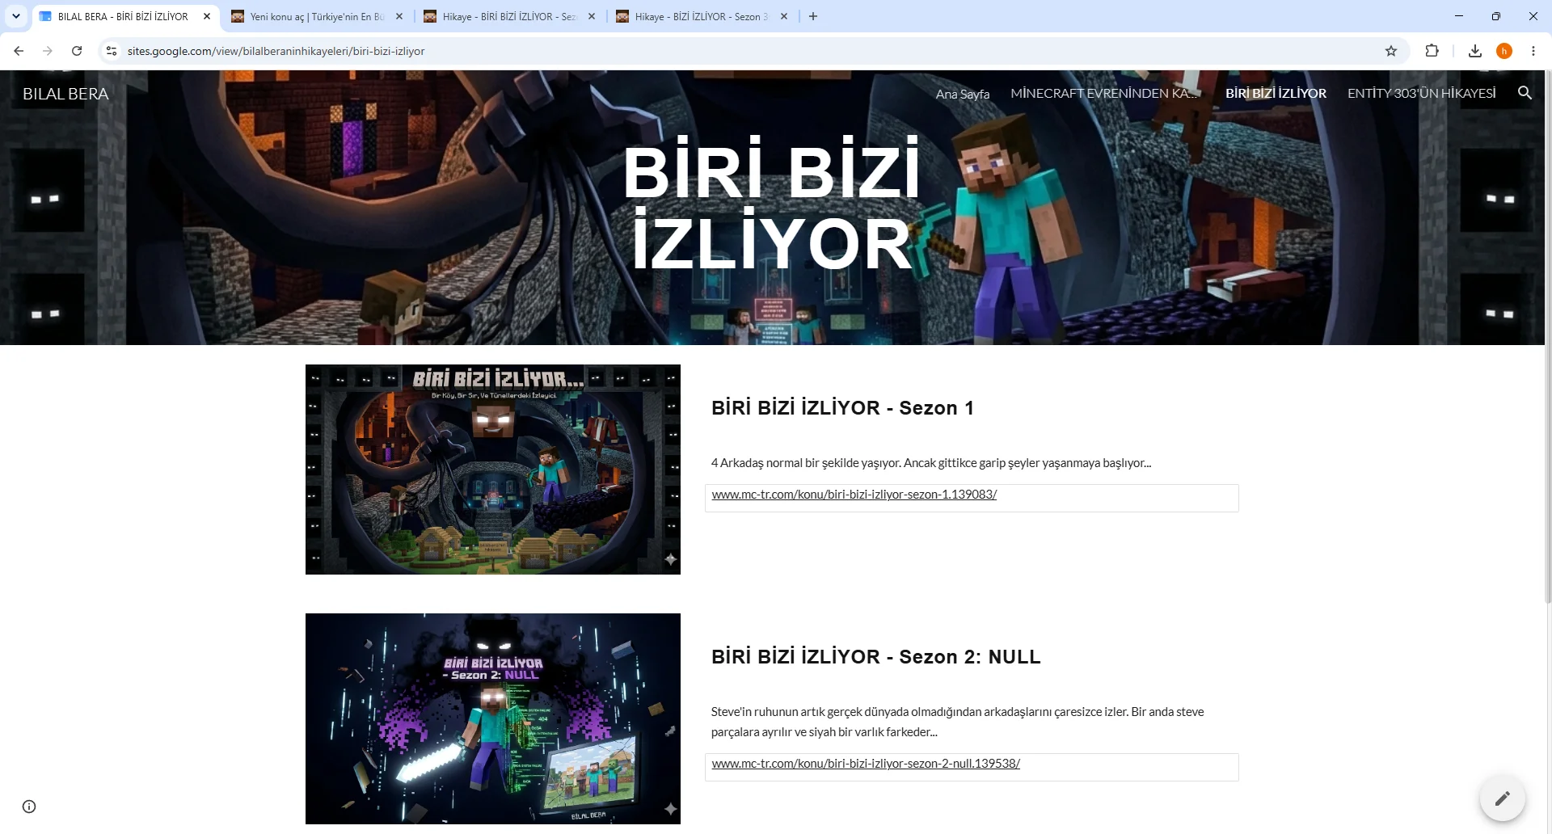Reload the page with the refresh icon
This screenshot has height=834, width=1552.
coord(77,51)
